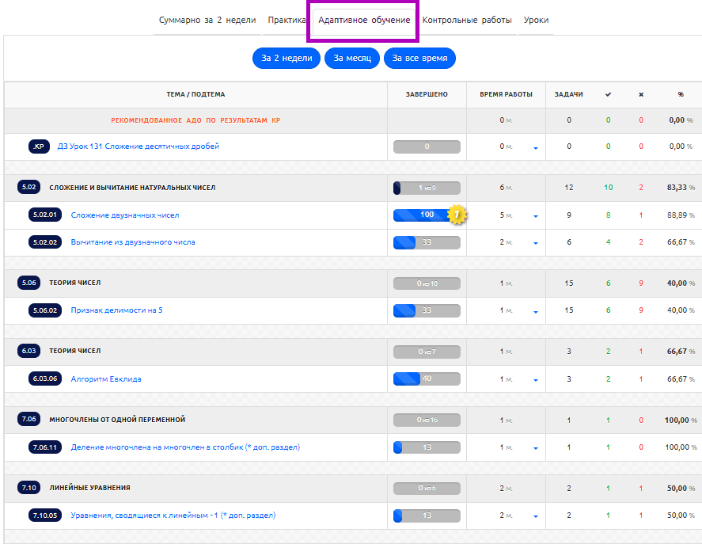Click the .КР badge icon
The width and height of the screenshot is (702, 544).
(x=39, y=146)
